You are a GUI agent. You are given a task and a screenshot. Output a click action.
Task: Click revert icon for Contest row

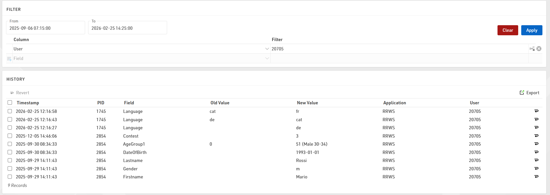(x=536, y=136)
